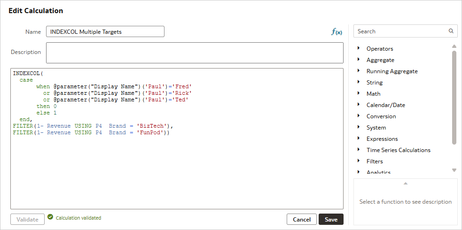Choose the Filters category
The width and height of the screenshot is (462, 230).
(375, 161)
